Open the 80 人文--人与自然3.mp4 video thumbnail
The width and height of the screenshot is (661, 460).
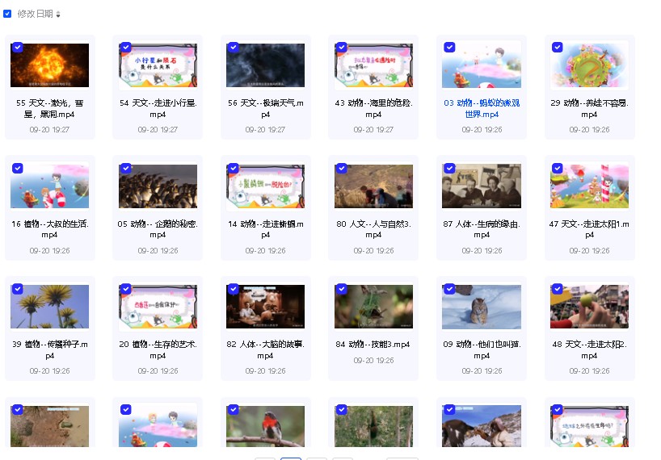(x=373, y=186)
